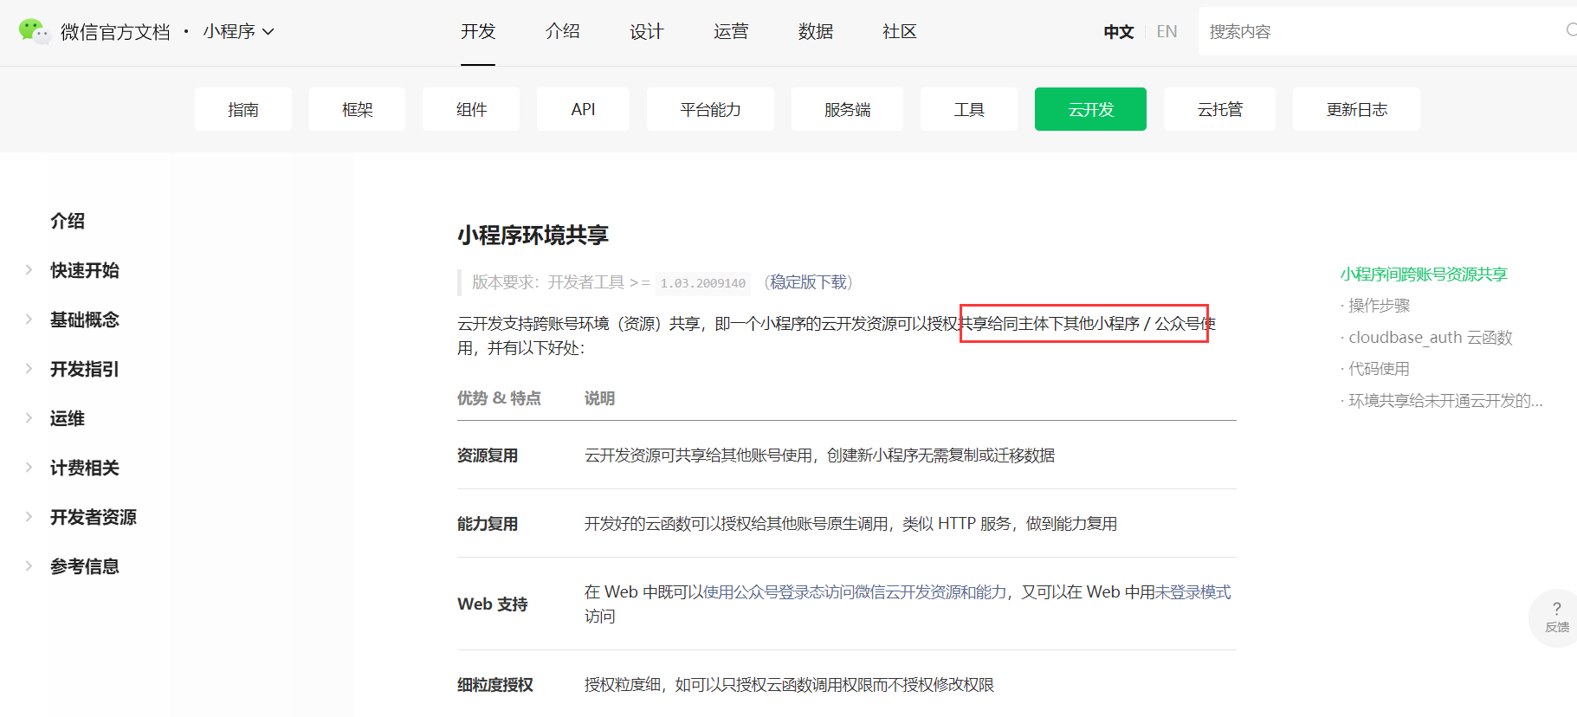
Task: Click the 微信官方文档 title link
Action: point(115,32)
